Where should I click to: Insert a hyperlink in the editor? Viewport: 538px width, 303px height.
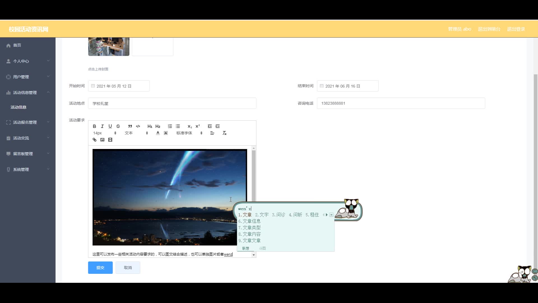94,140
